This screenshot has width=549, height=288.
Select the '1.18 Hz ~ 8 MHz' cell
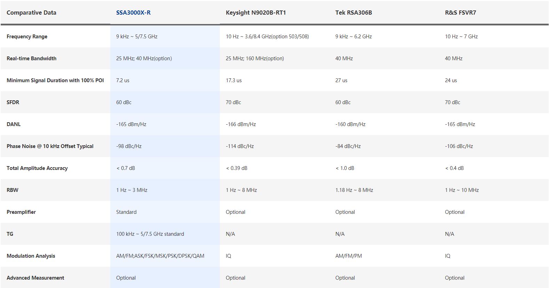[x=354, y=190]
